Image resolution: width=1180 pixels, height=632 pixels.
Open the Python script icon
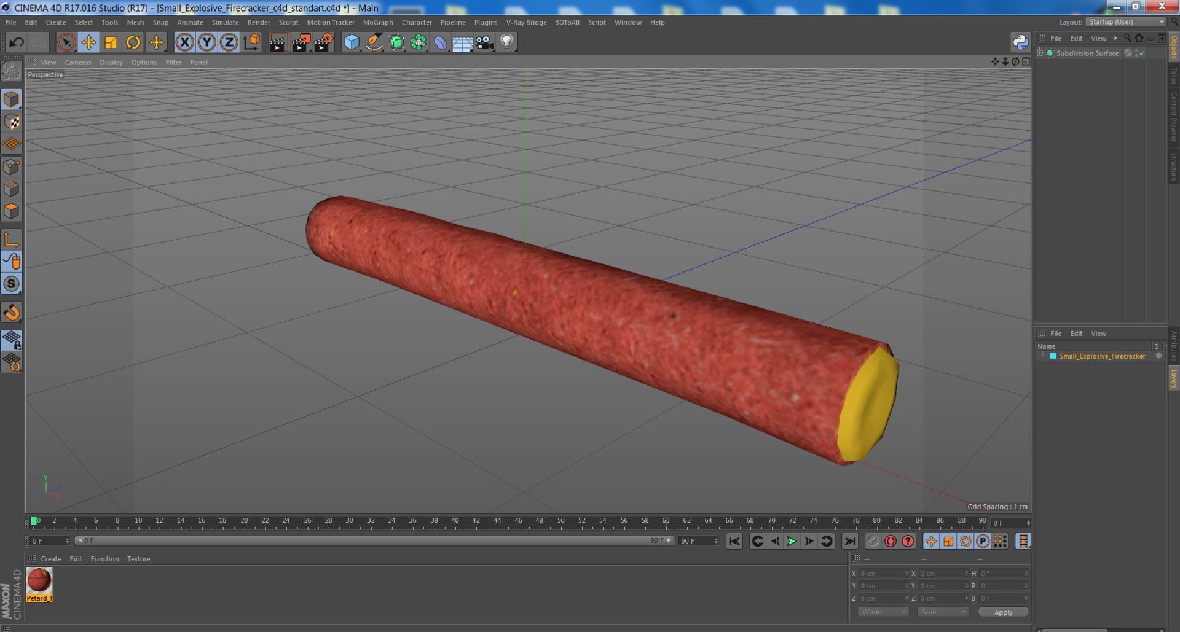(x=1020, y=42)
